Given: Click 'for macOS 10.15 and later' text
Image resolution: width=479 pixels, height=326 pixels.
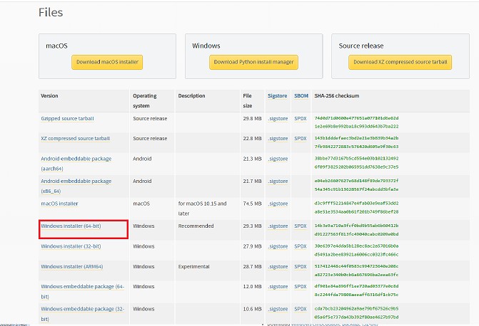Looking at the screenshot, I should pos(202,209).
